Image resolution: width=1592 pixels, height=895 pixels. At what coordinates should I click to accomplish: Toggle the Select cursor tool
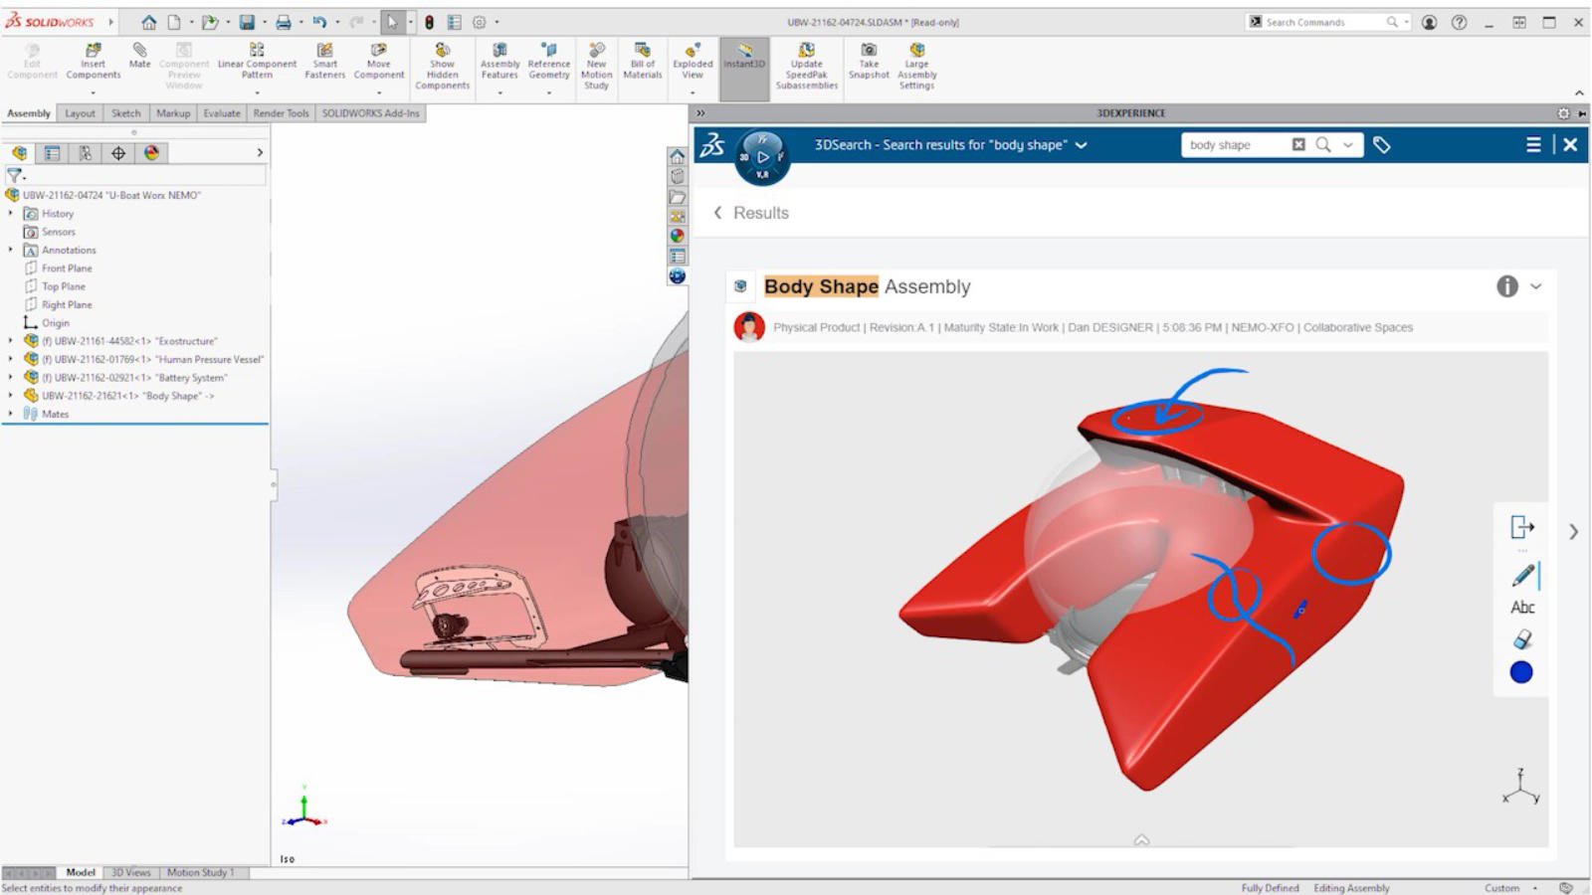[392, 22]
